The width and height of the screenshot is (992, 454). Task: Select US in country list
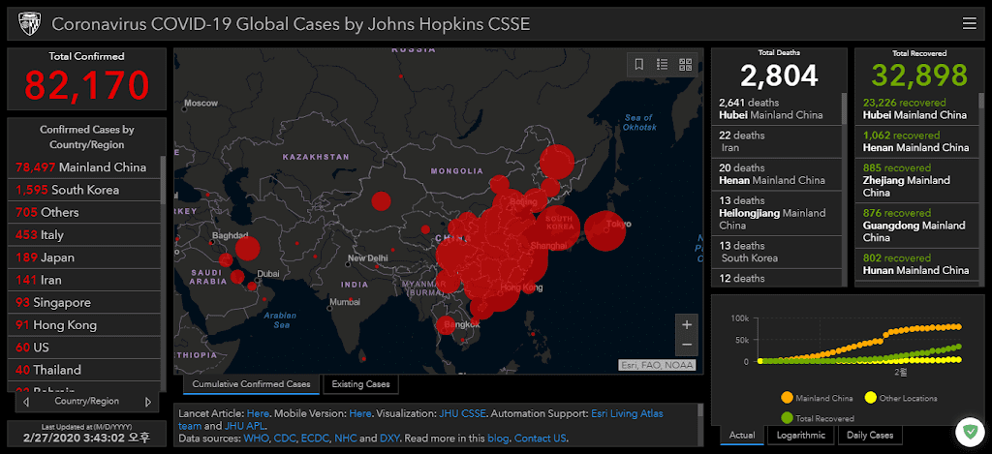pos(83,348)
